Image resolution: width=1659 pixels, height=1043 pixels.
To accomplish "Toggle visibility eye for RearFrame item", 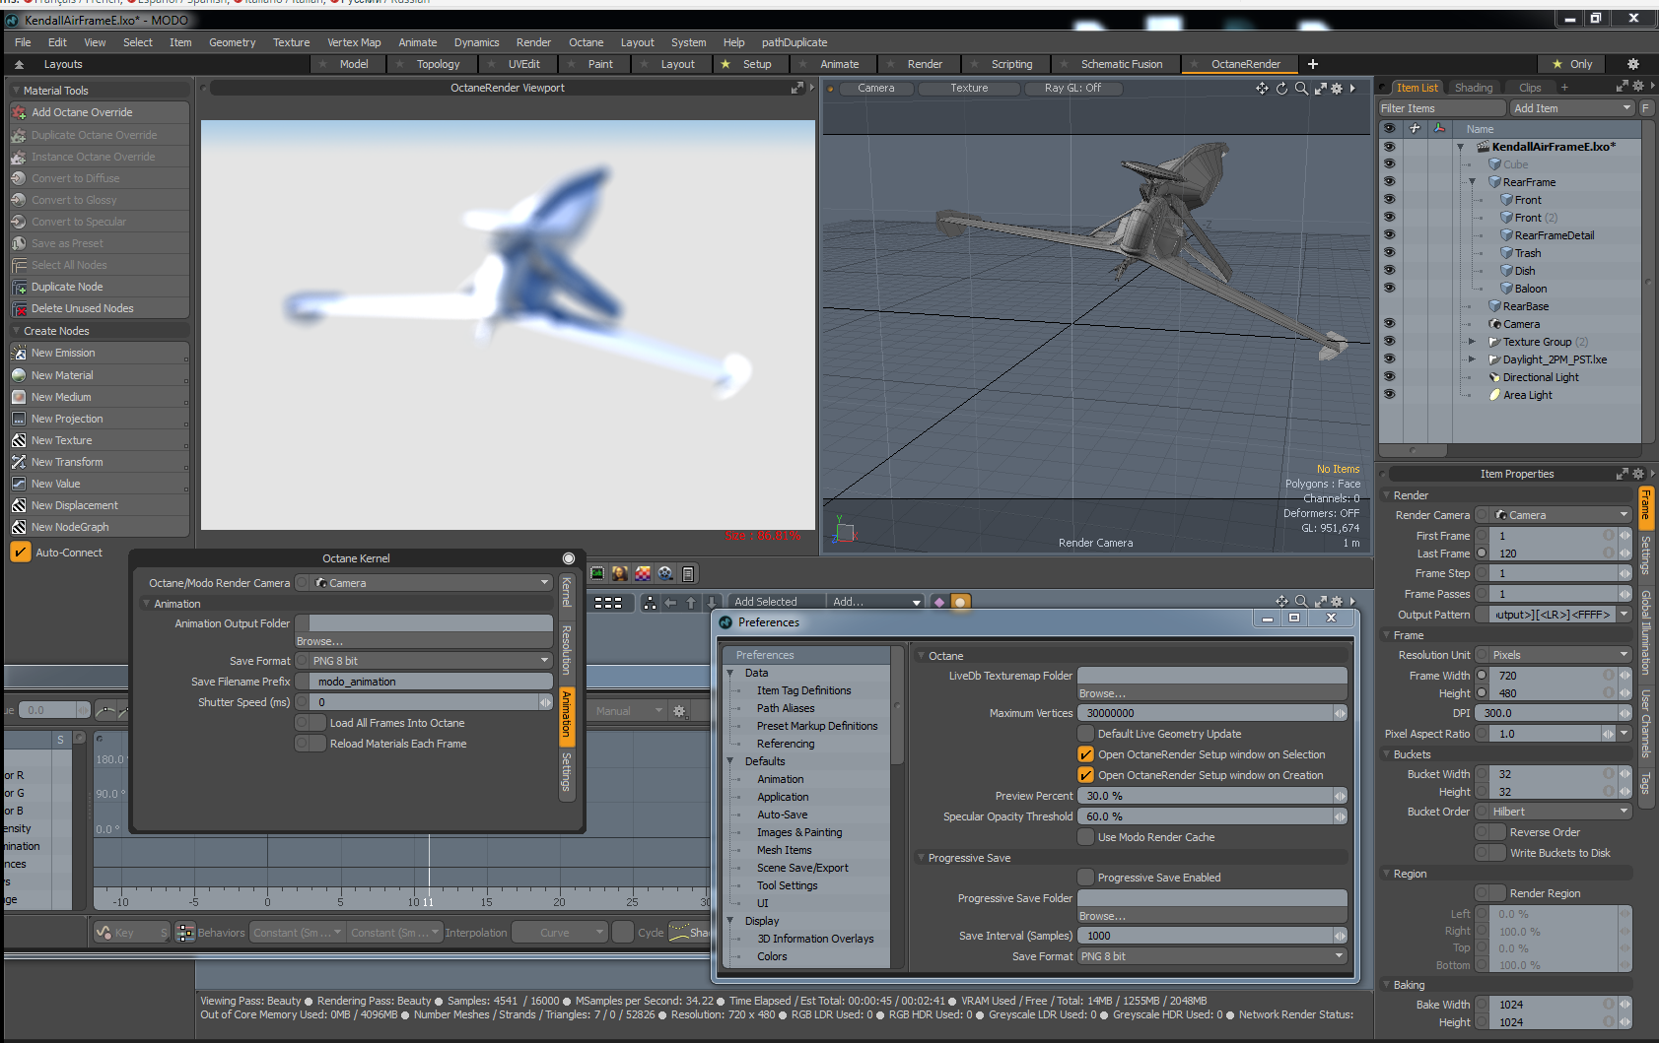I will pos(1389,182).
